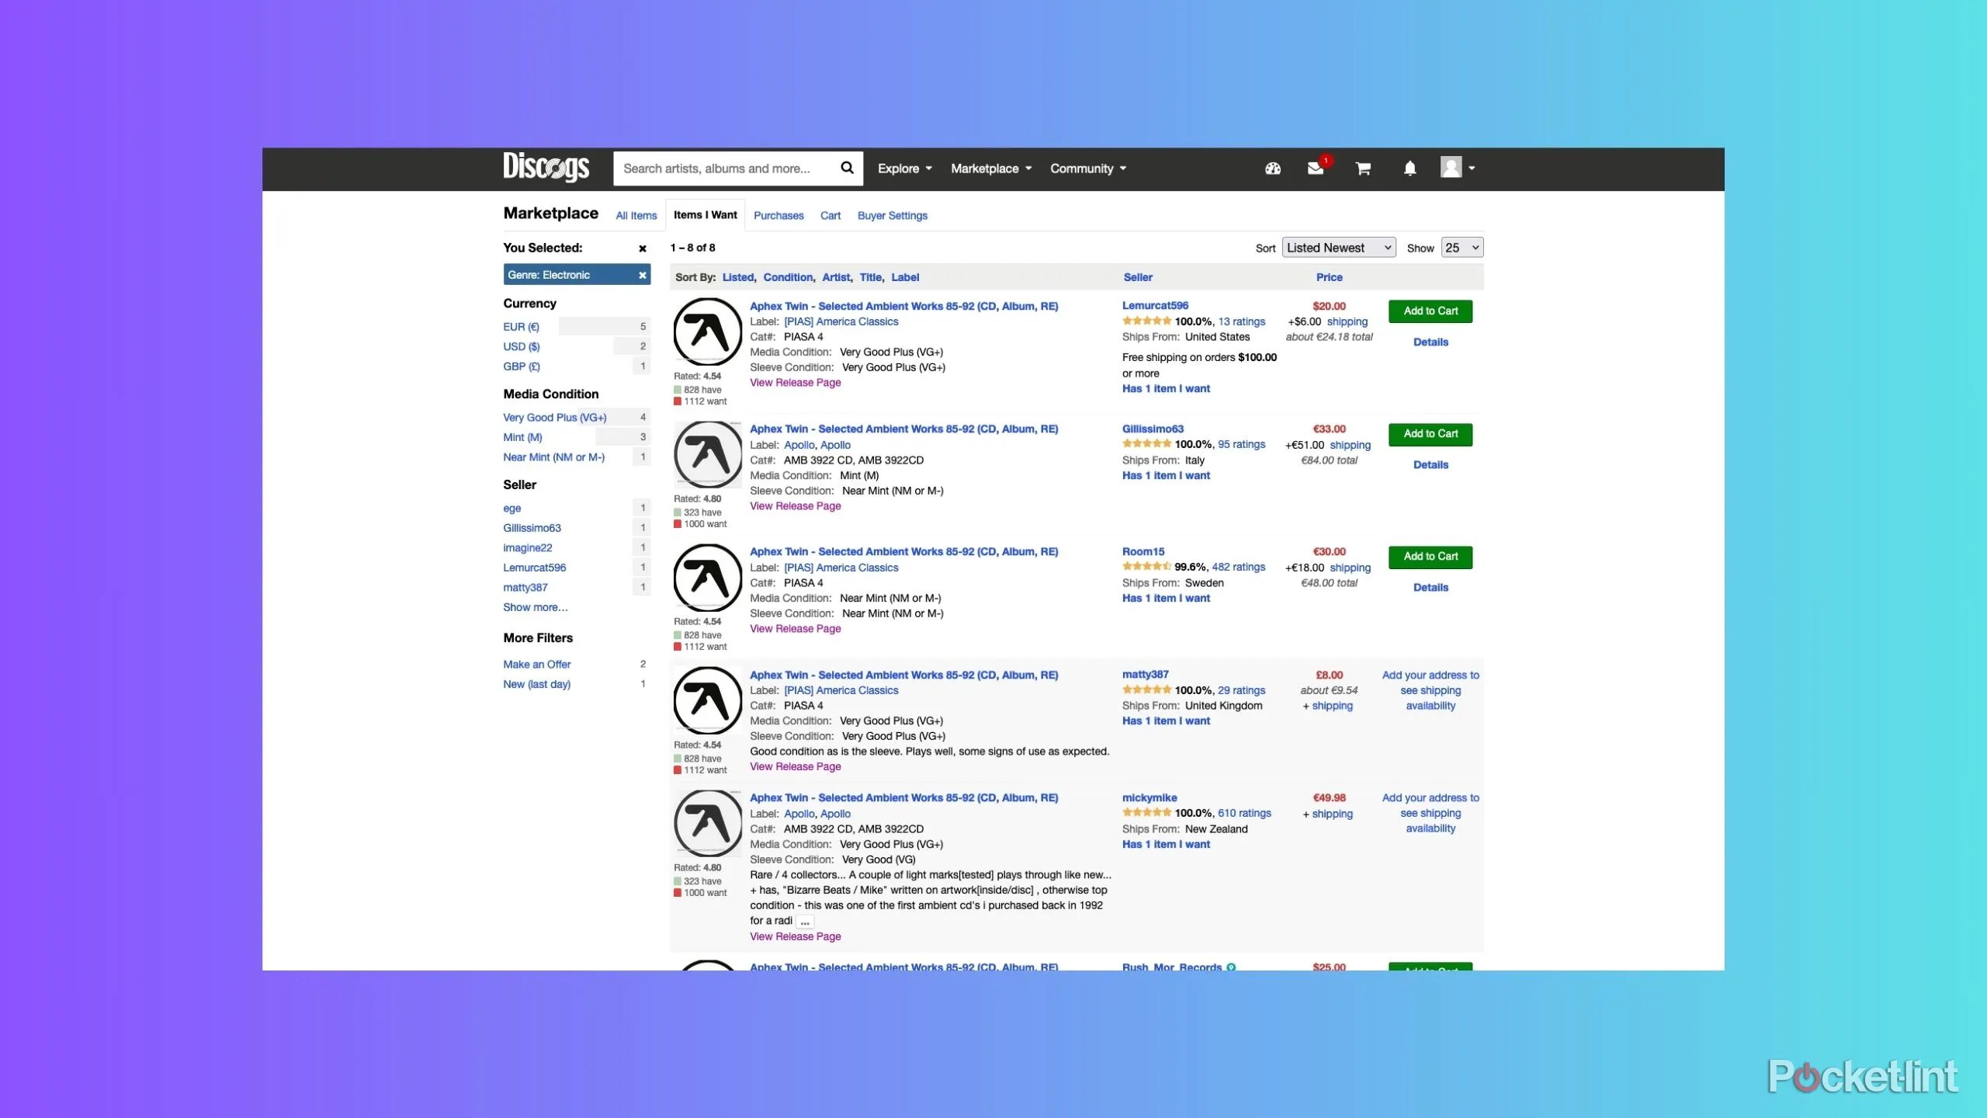Open notifications with the bell icon
The image size is (1987, 1118).
point(1410,168)
